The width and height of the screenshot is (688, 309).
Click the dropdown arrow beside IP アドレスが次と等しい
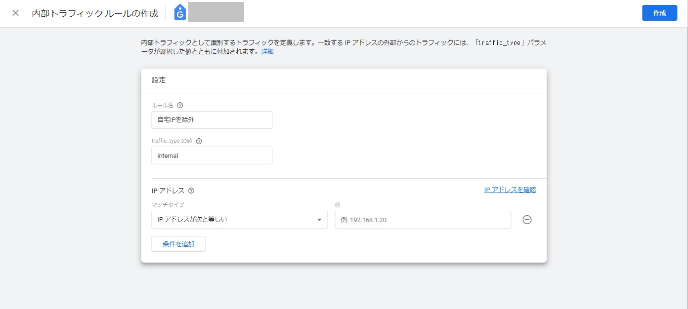tap(319, 220)
